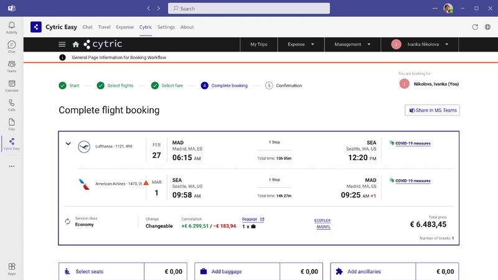Viewport: 498px width, 280px height.
Task: Switch to the Chat tab
Action: click(87, 27)
